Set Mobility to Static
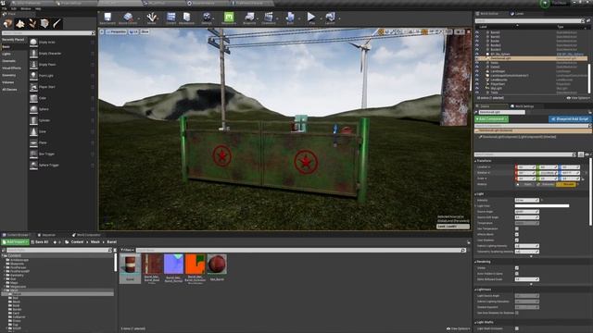The image size is (593, 333). click(x=526, y=184)
